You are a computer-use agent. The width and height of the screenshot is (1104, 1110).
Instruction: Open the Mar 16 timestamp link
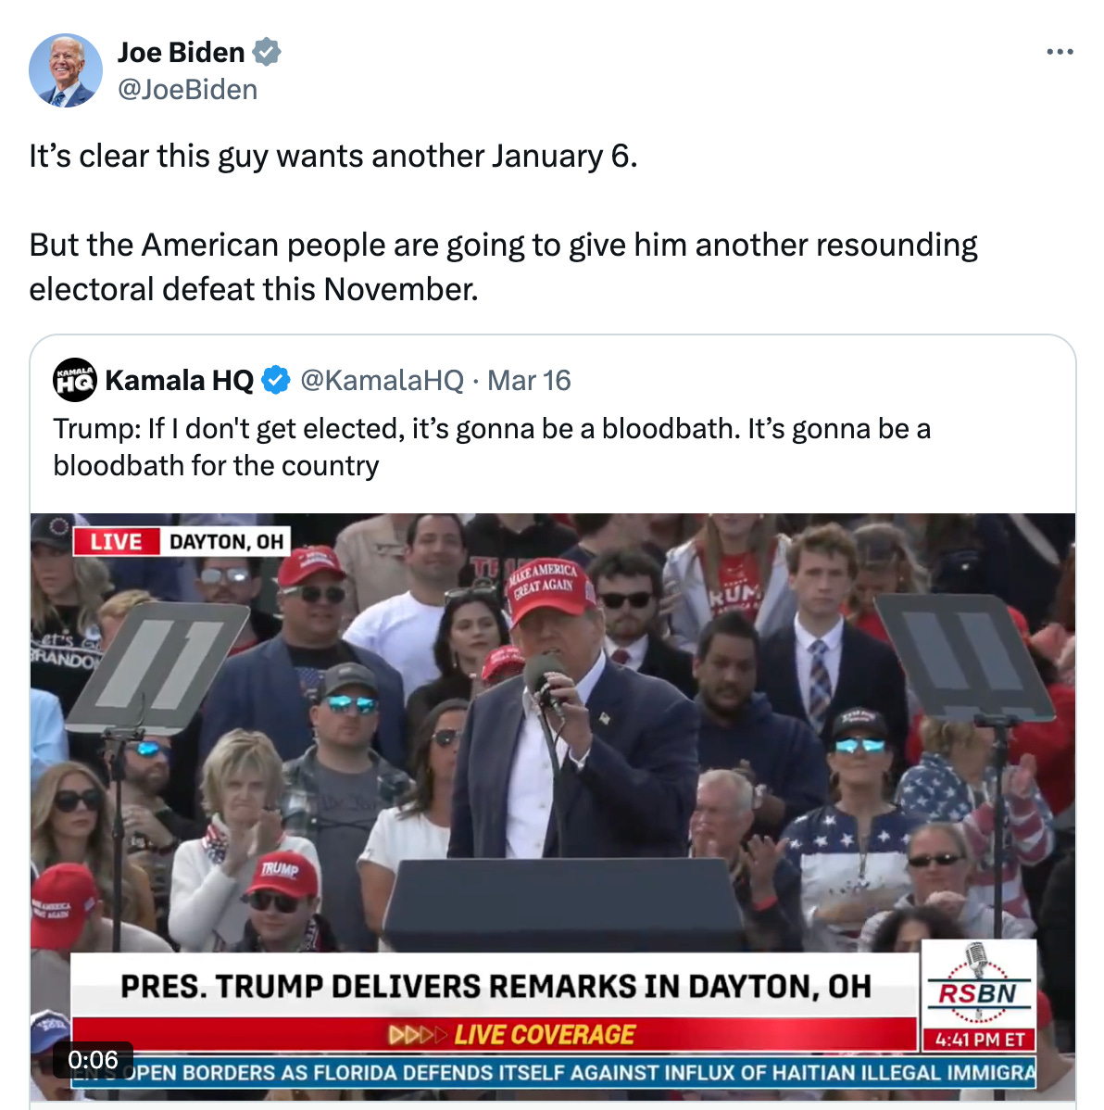pyautogui.click(x=529, y=380)
